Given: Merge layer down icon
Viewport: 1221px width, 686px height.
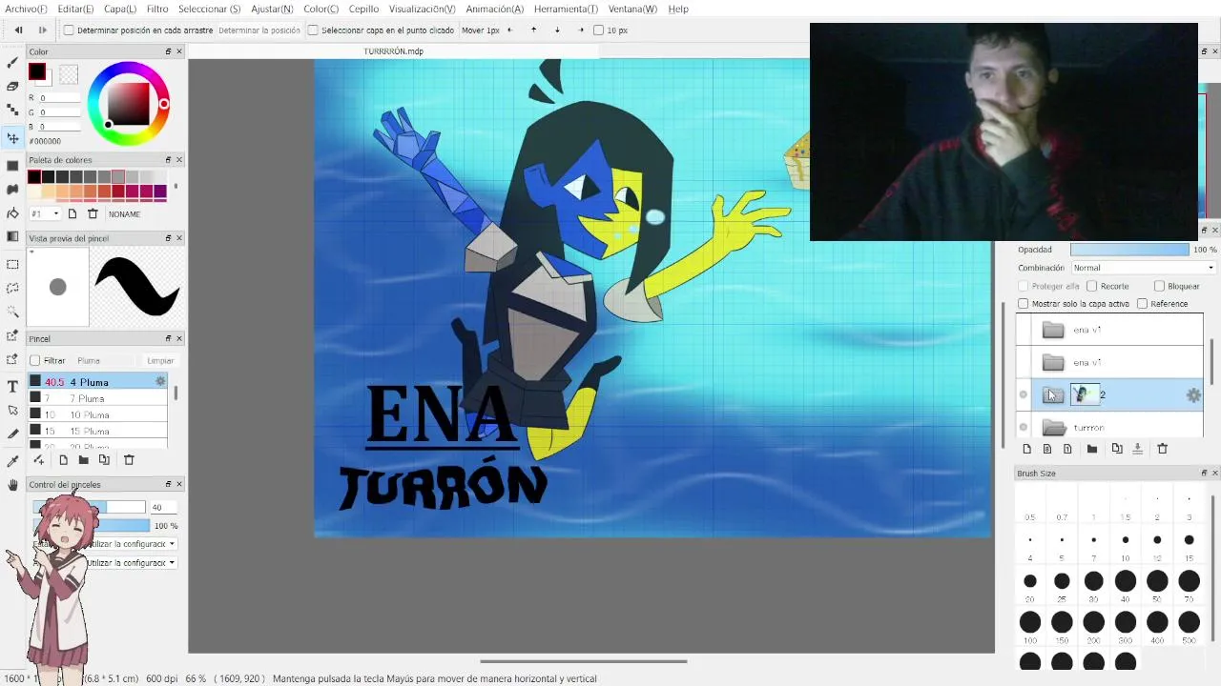Looking at the screenshot, I should click(1137, 449).
